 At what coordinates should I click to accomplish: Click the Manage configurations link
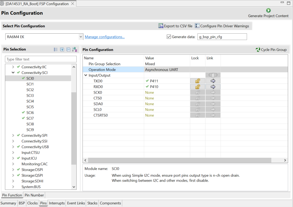point(105,37)
